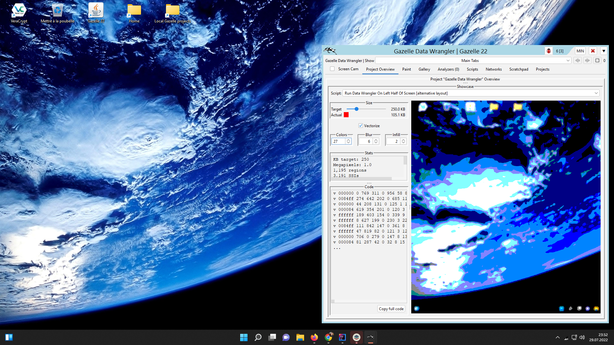Click the home navigation icon
Image resolution: width=614 pixels, height=345 pixels.
pos(597,60)
